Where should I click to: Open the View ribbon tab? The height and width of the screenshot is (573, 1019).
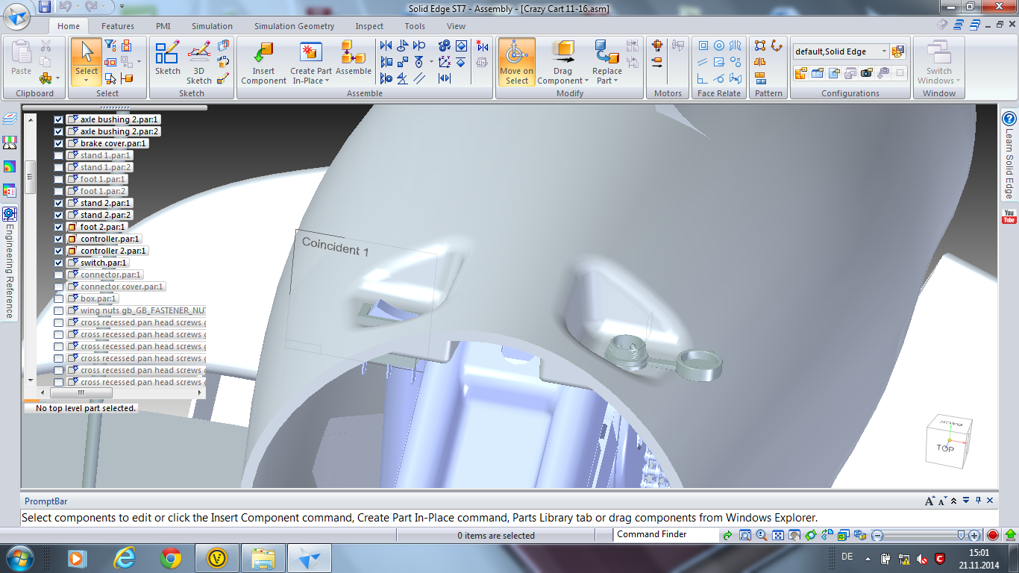tap(456, 26)
